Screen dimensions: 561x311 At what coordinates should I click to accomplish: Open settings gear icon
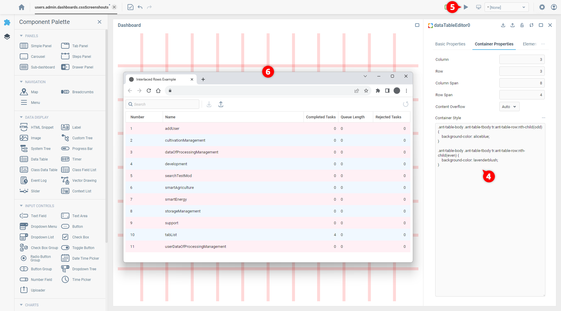click(x=542, y=7)
